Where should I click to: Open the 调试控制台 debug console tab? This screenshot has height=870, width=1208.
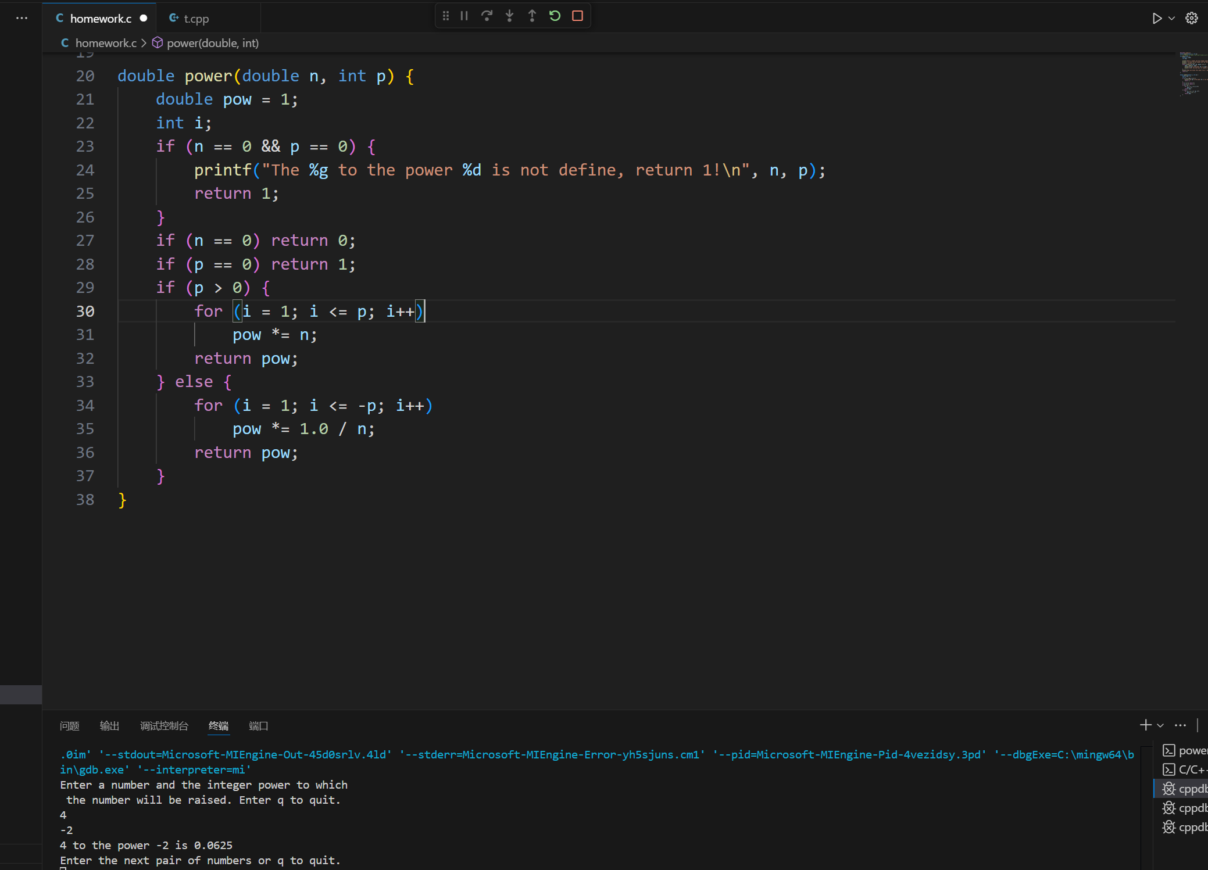(x=164, y=726)
